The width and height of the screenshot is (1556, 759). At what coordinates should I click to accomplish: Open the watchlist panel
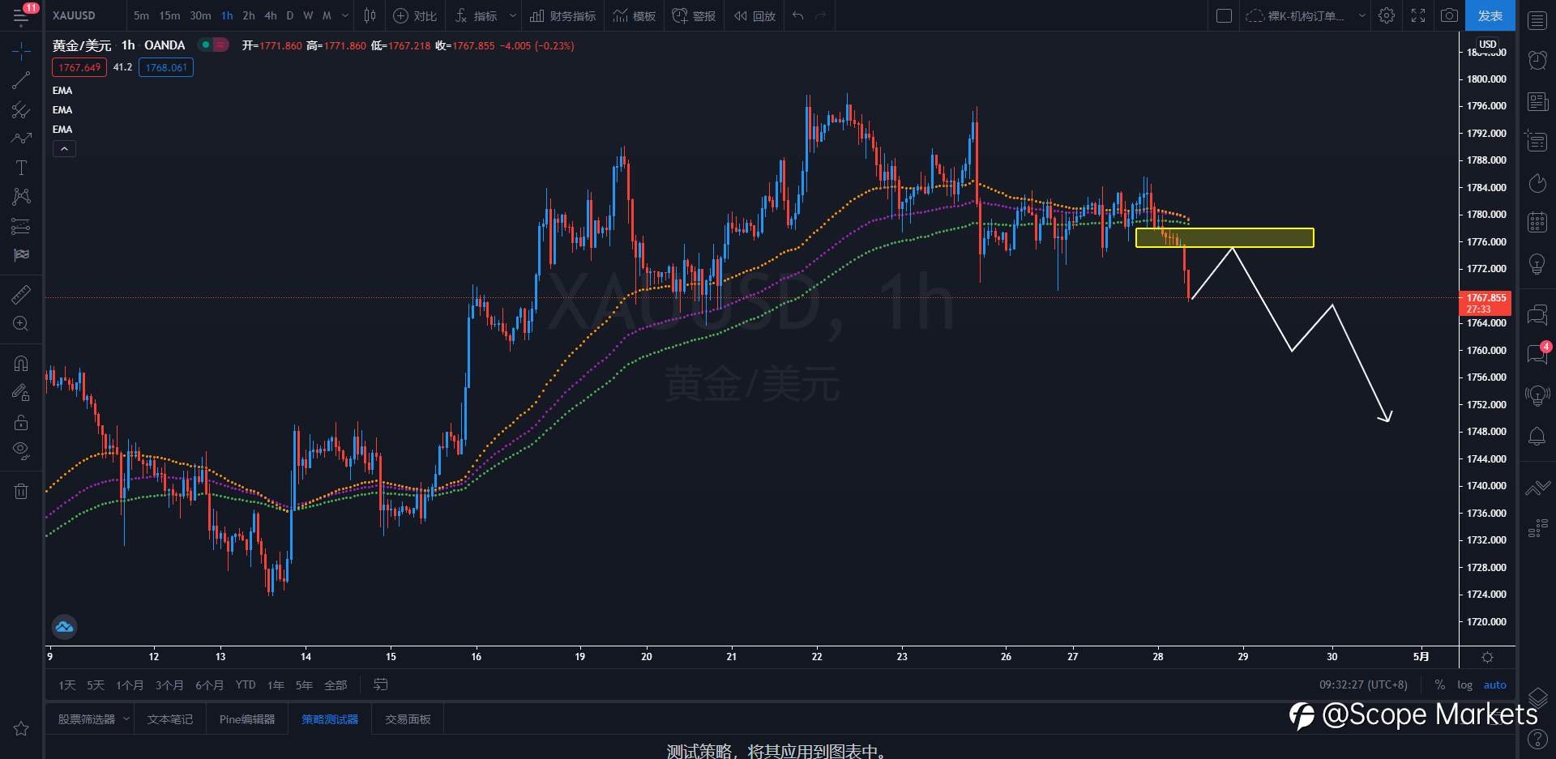(1537, 21)
